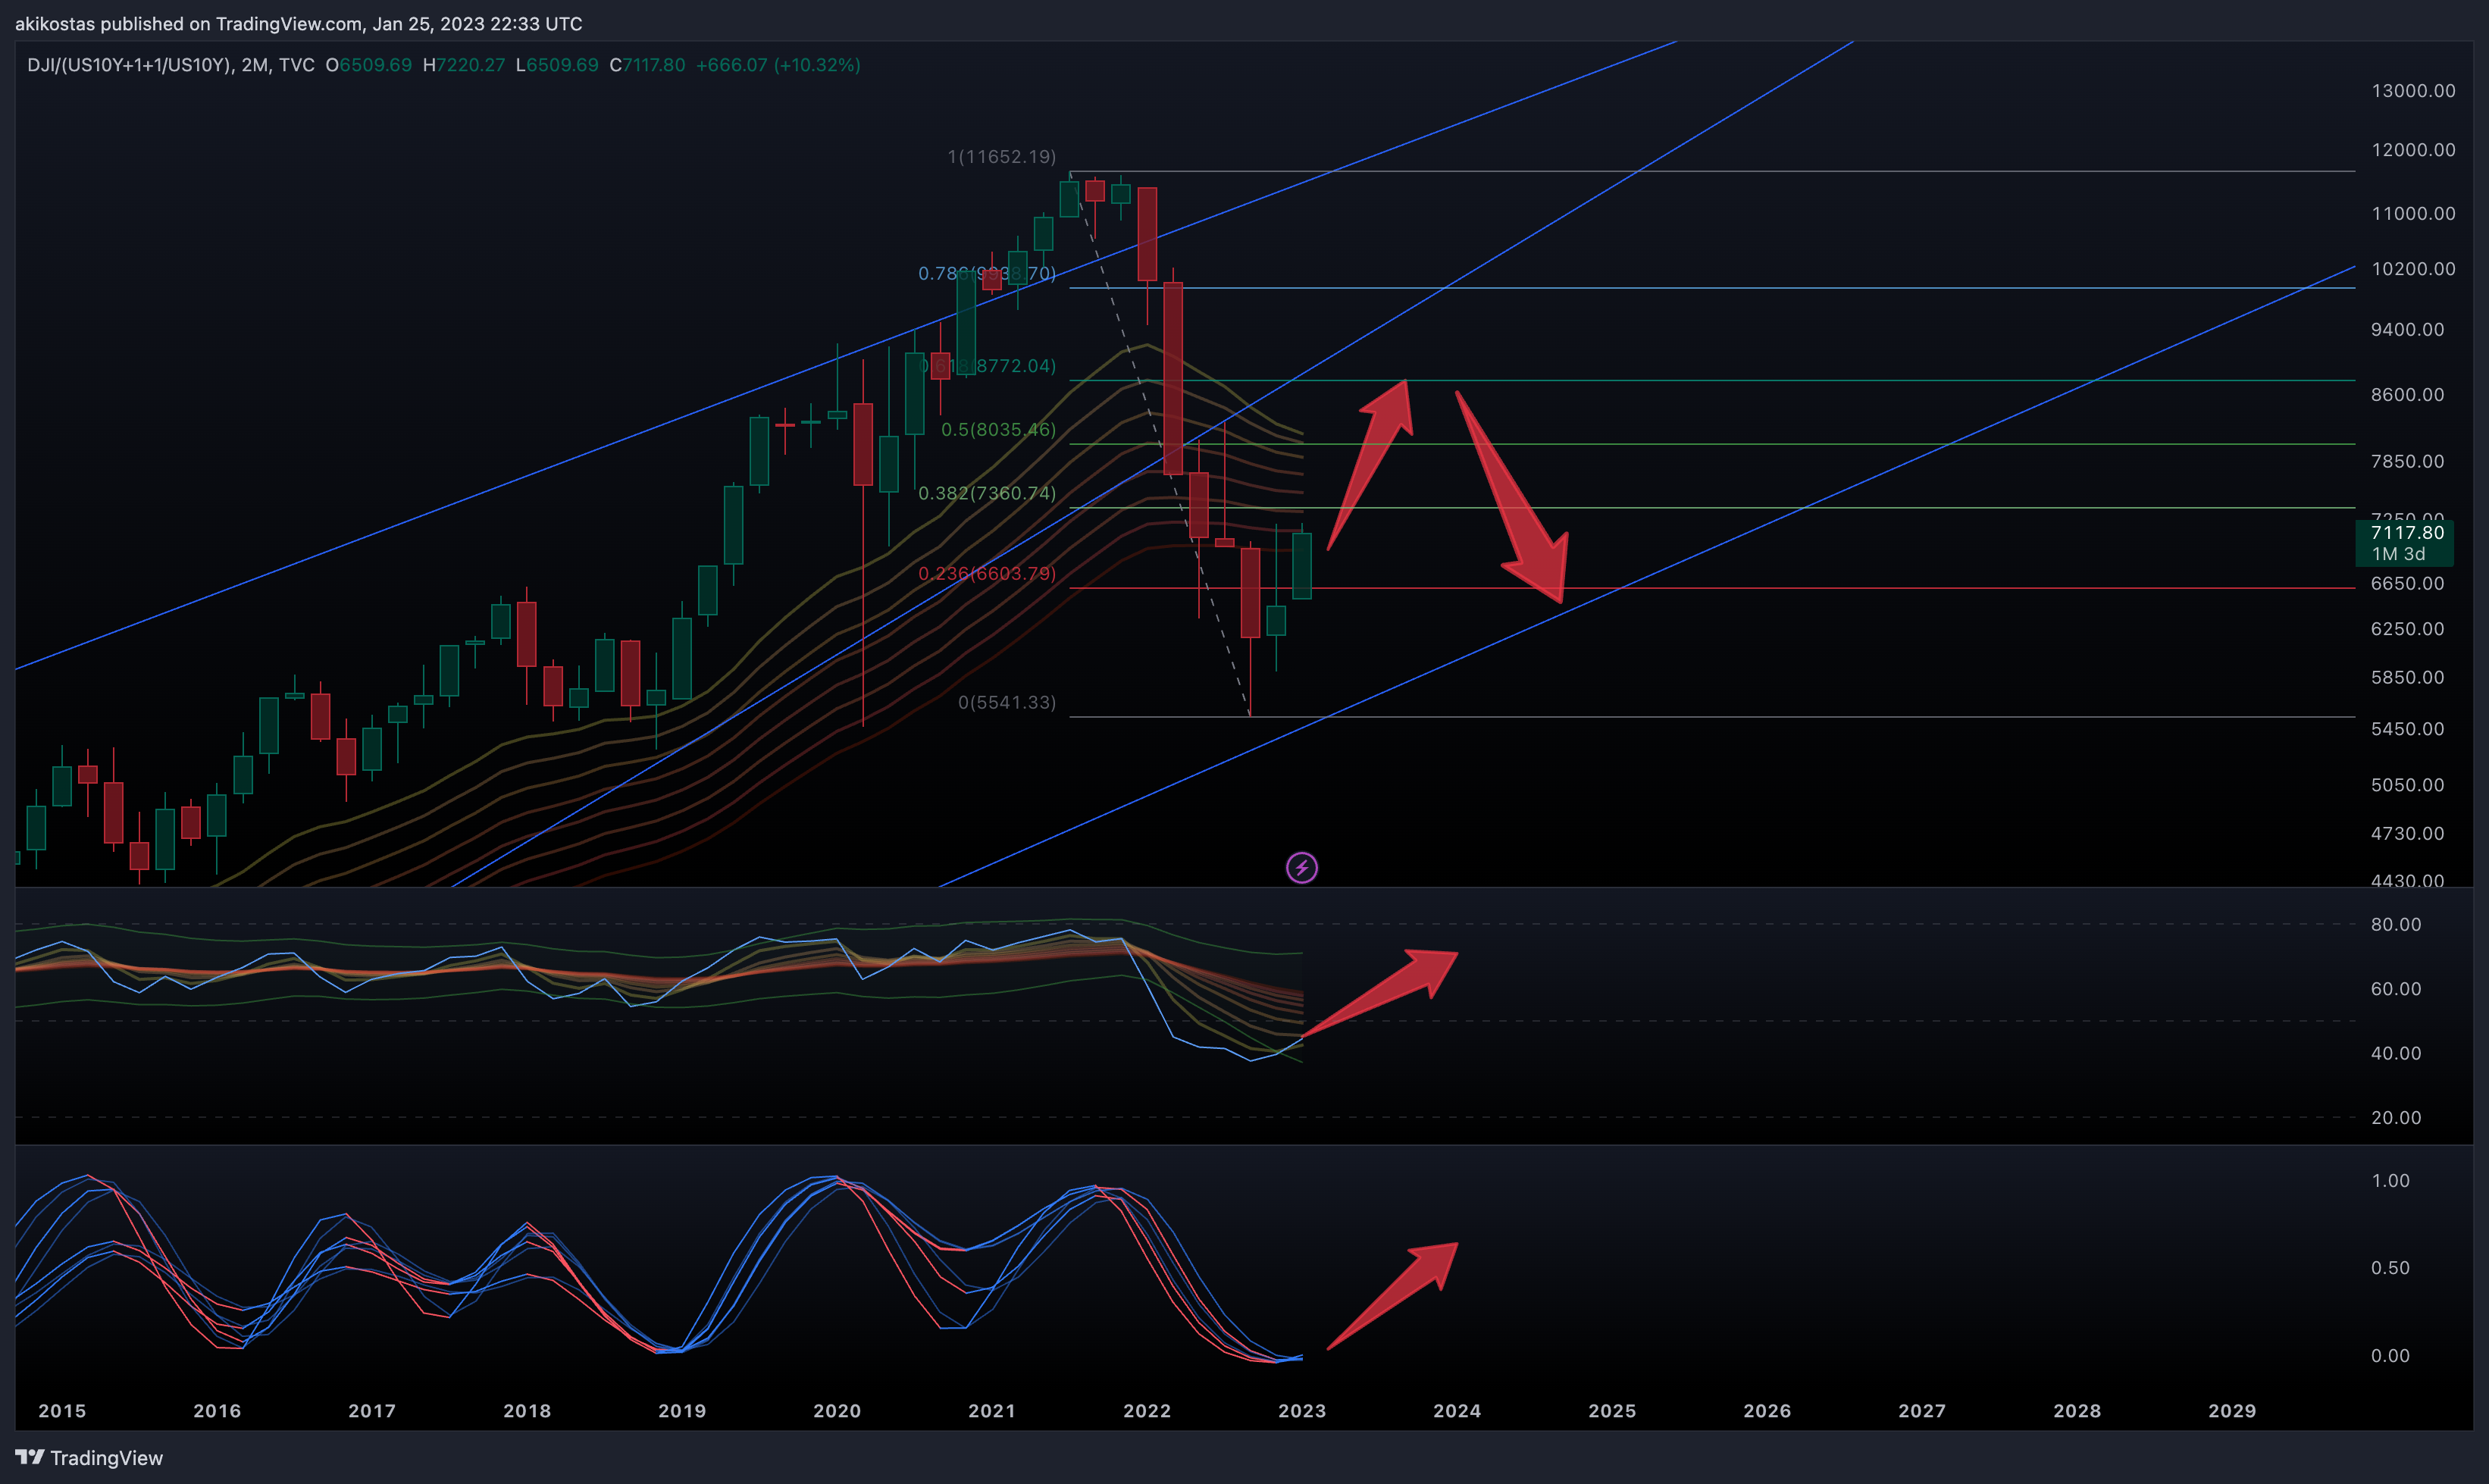Click the 0.50 stochastic axis label
Screen dimensions: 2489x1484
[2390, 1268]
